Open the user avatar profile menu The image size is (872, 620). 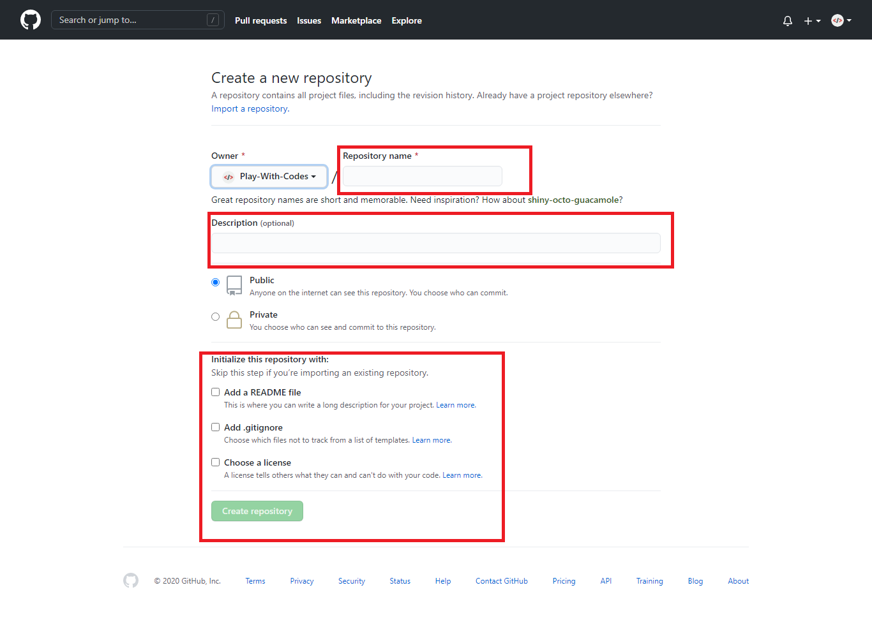841,20
